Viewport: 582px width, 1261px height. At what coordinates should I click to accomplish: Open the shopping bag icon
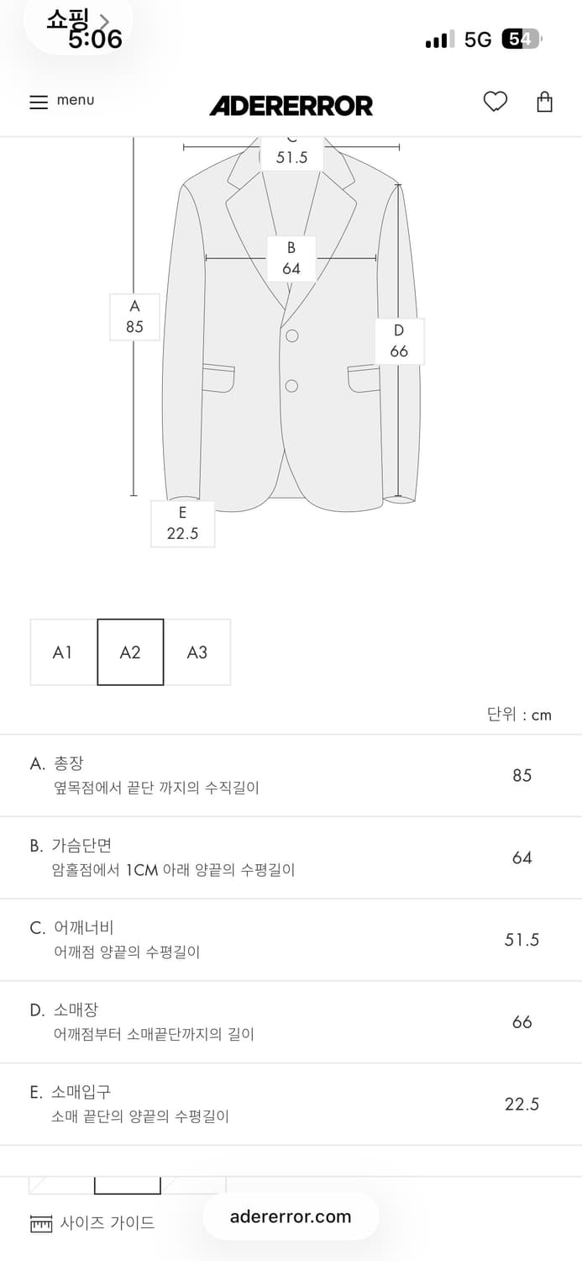pyautogui.click(x=545, y=102)
